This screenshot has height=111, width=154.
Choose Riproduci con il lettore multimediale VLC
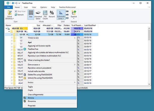[x=50, y=56]
